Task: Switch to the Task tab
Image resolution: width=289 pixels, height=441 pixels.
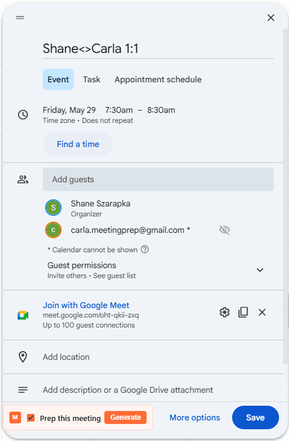Action: 91,79
